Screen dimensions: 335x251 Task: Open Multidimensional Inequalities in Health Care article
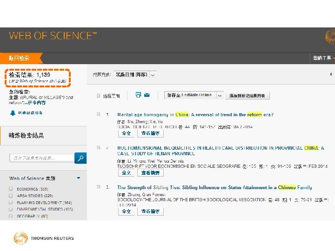pos(221,151)
